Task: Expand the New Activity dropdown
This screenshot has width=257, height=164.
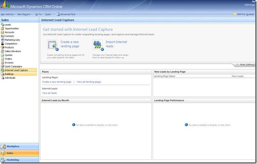Action: [x=8, y=14]
